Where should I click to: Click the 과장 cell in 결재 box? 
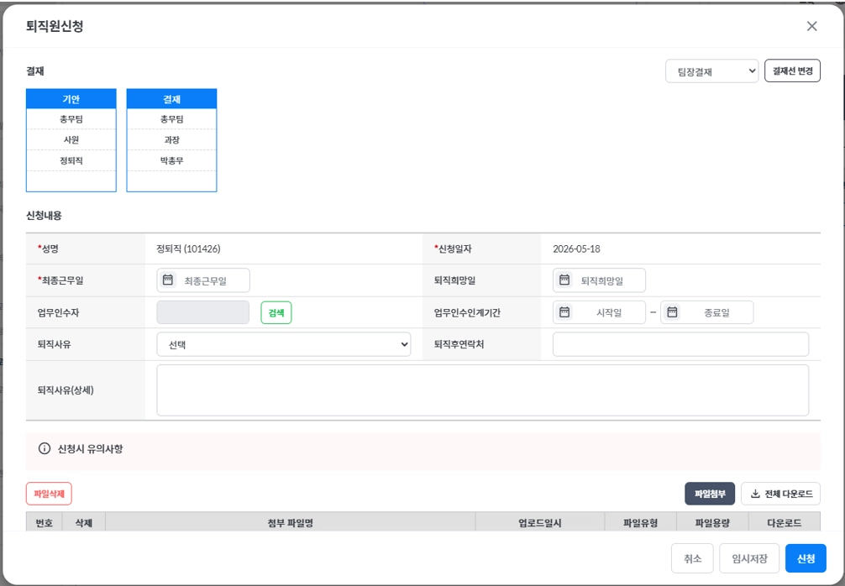tap(172, 139)
